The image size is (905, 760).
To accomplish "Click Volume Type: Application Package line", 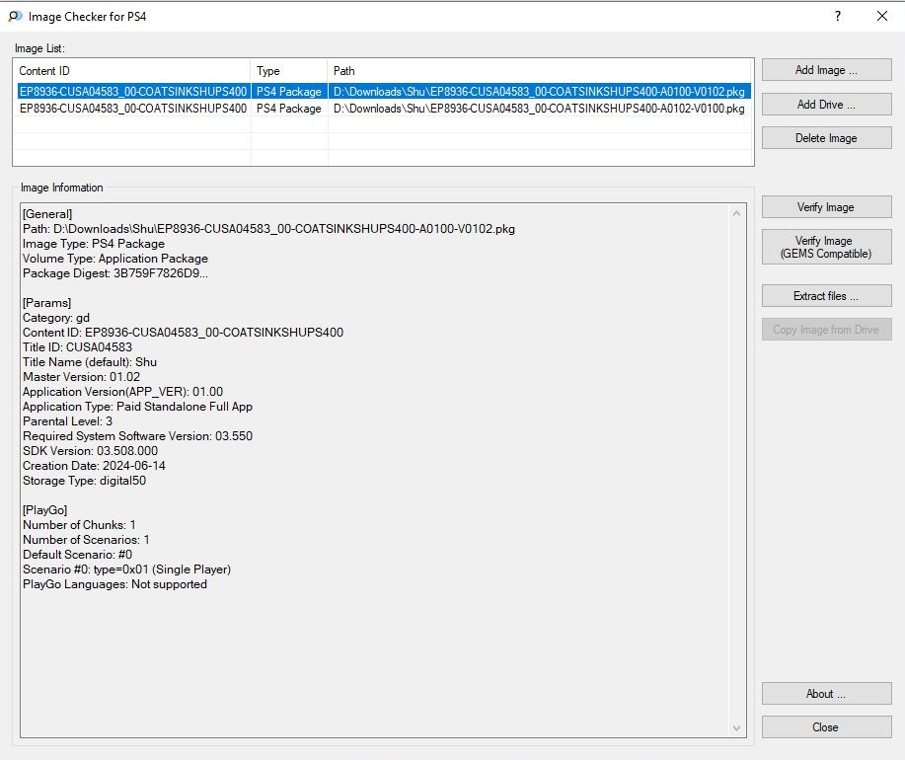I will pyautogui.click(x=115, y=259).
